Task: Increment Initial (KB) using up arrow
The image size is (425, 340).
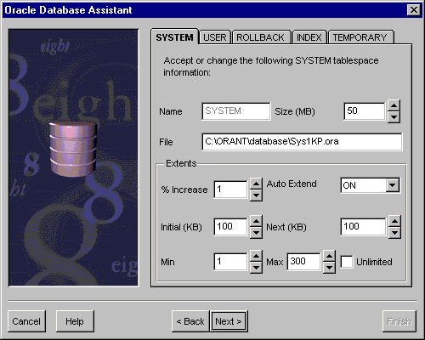Action: tap(256, 221)
